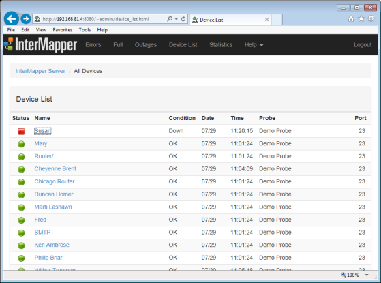Click the refresh icon in address bar
This screenshot has width=381, height=283.
pos(183,19)
